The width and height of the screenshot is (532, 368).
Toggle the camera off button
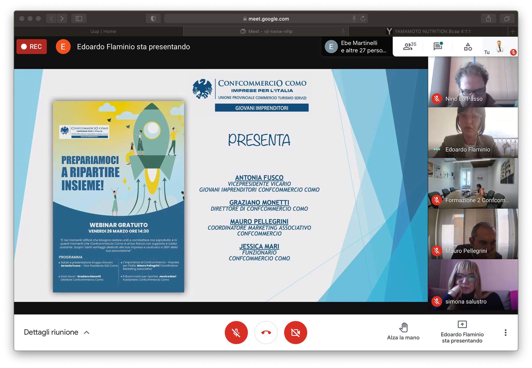pyautogui.click(x=295, y=332)
